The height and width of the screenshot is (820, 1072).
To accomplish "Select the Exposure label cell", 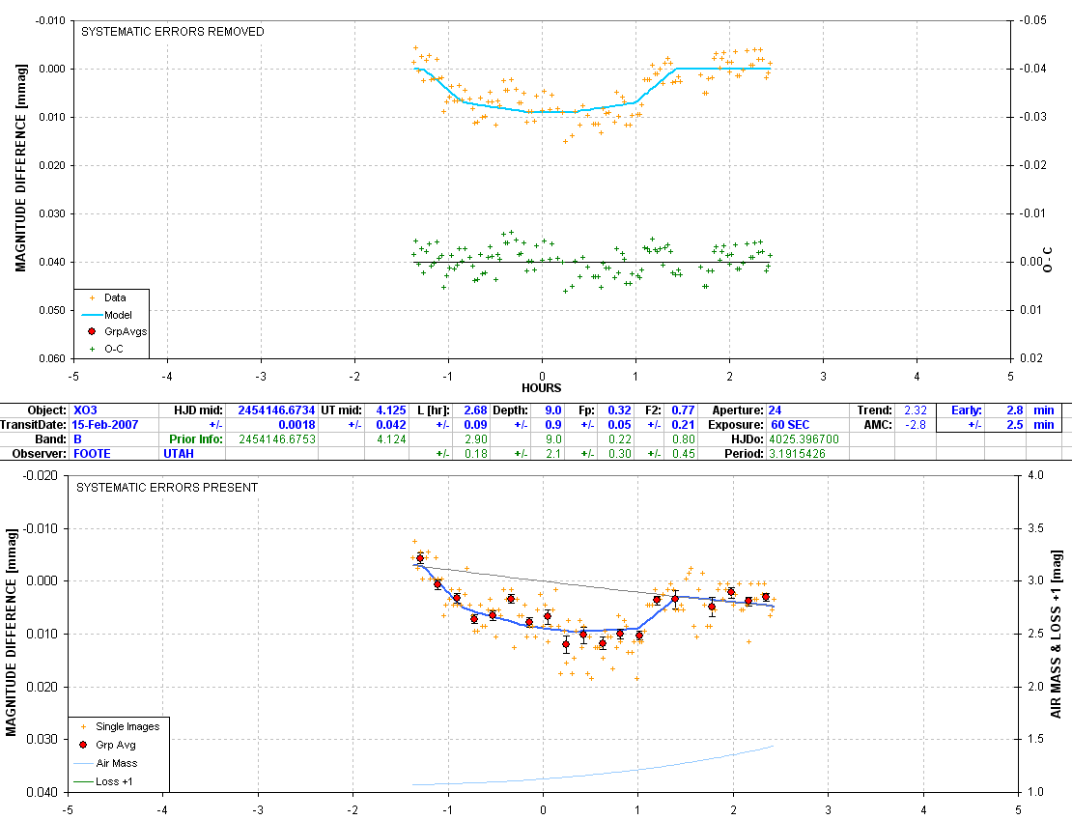I will click(736, 425).
